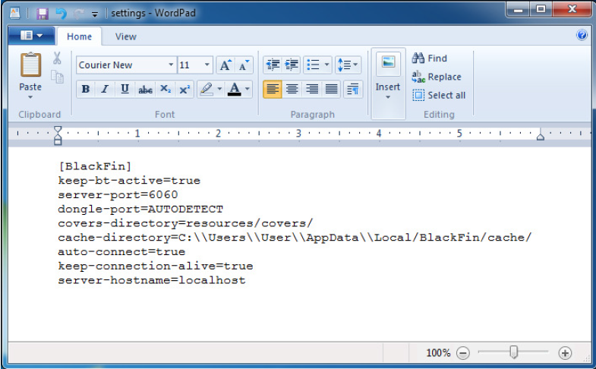Click Select all in the Editing group

coord(439,95)
